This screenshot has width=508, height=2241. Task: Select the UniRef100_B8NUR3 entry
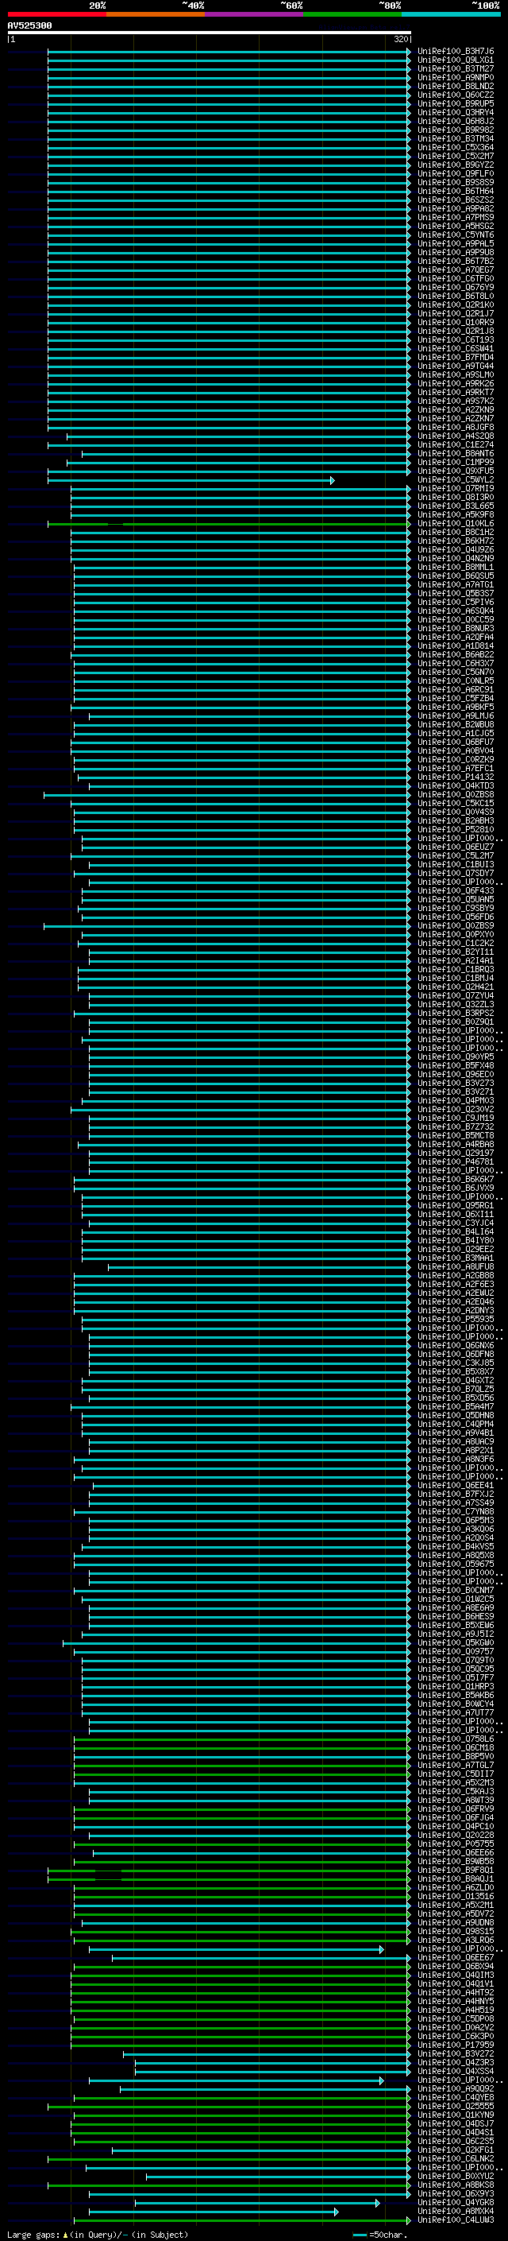[x=456, y=629]
